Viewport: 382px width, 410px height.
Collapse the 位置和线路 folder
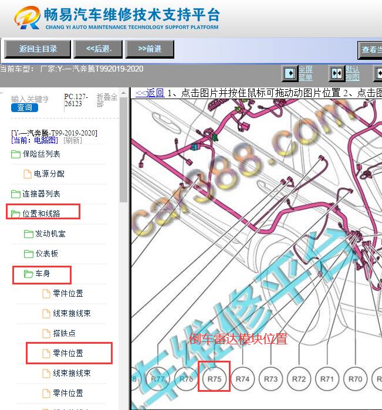click(x=41, y=214)
